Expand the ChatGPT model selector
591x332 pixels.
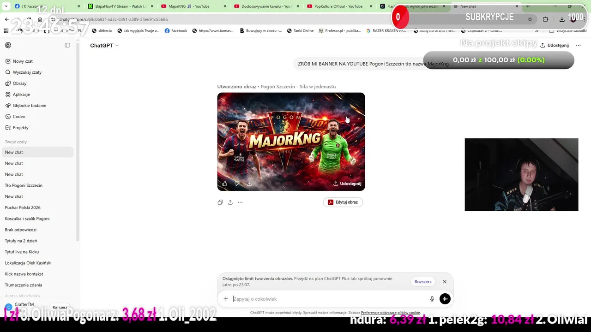pyautogui.click(x=104, y=45)
